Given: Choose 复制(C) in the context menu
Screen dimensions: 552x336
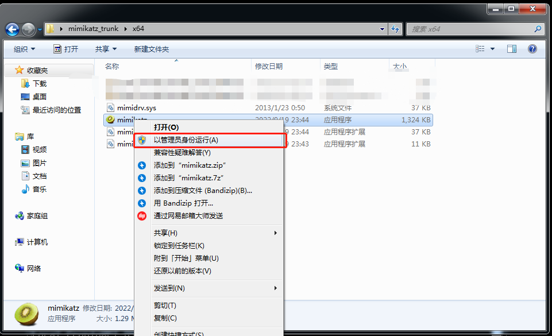Looking at the screenshot, I should pyautogui.click(x=208, y=318).
